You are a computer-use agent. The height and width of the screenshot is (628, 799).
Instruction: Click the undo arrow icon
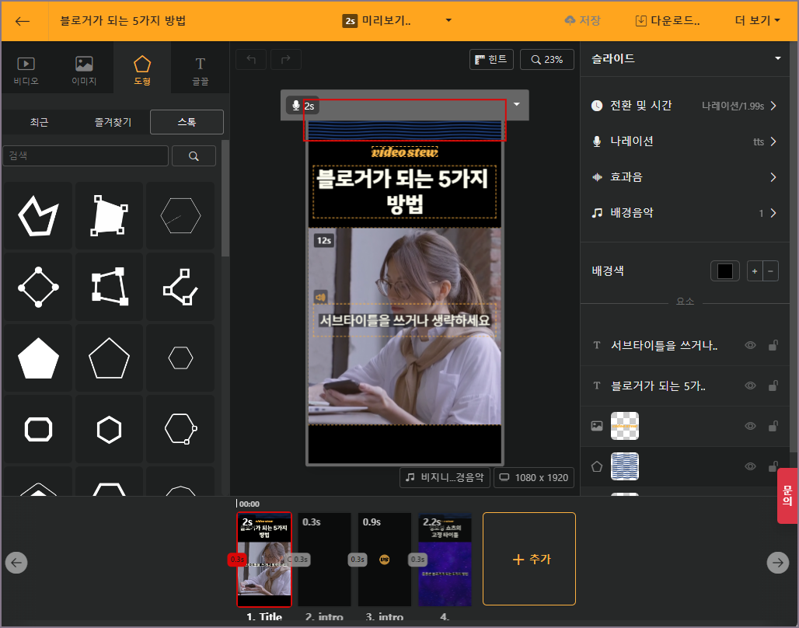pos(250,59)
